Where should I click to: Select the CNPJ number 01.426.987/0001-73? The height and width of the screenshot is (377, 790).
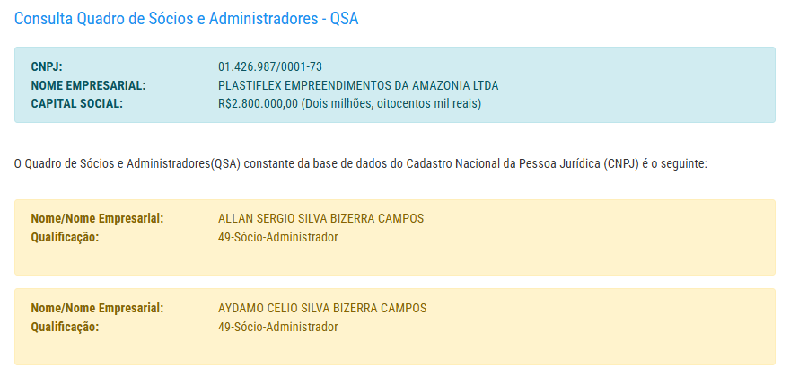pos(269,67)
